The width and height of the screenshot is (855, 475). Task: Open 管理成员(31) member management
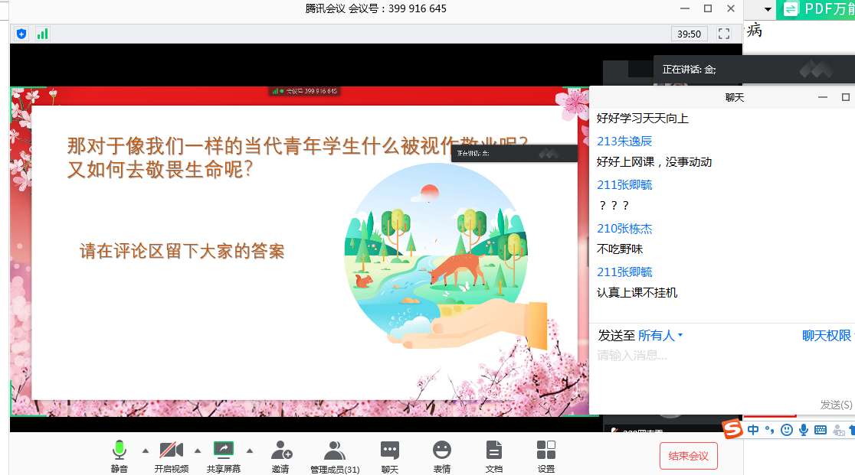[335, 451]
